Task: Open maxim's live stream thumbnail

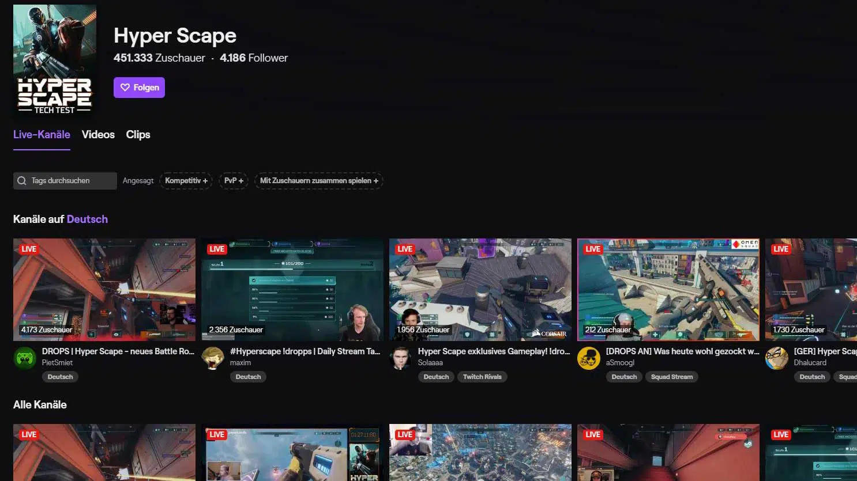Action: [292, 290]
